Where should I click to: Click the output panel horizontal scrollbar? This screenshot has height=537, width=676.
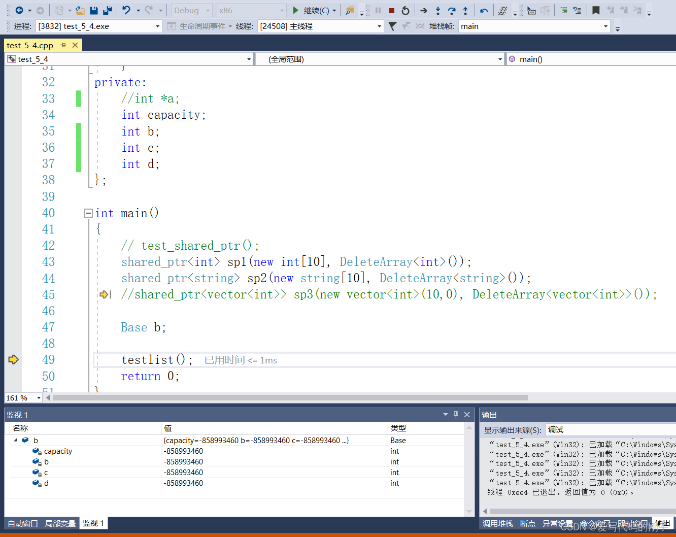pos(583,512)
